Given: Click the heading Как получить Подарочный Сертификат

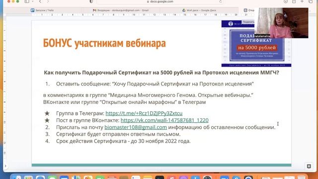Looking at the screenshot, I should click(161, 73).
